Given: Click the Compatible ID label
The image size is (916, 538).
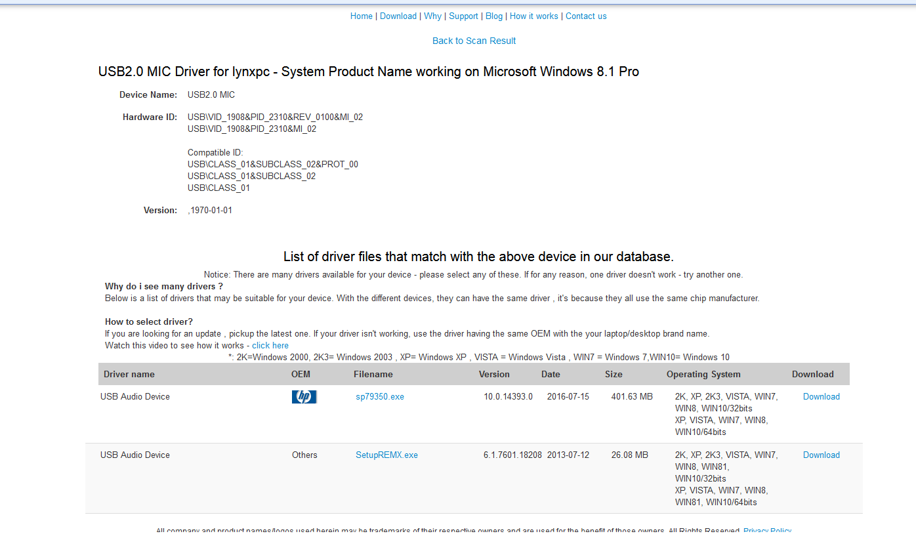Looking at the screenshot, I should pos(215,153).
